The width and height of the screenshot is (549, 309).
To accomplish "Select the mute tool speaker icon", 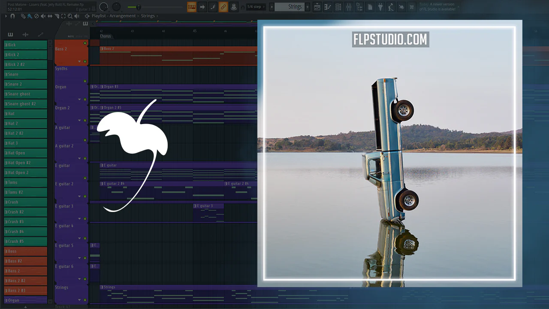I will 43,16.
